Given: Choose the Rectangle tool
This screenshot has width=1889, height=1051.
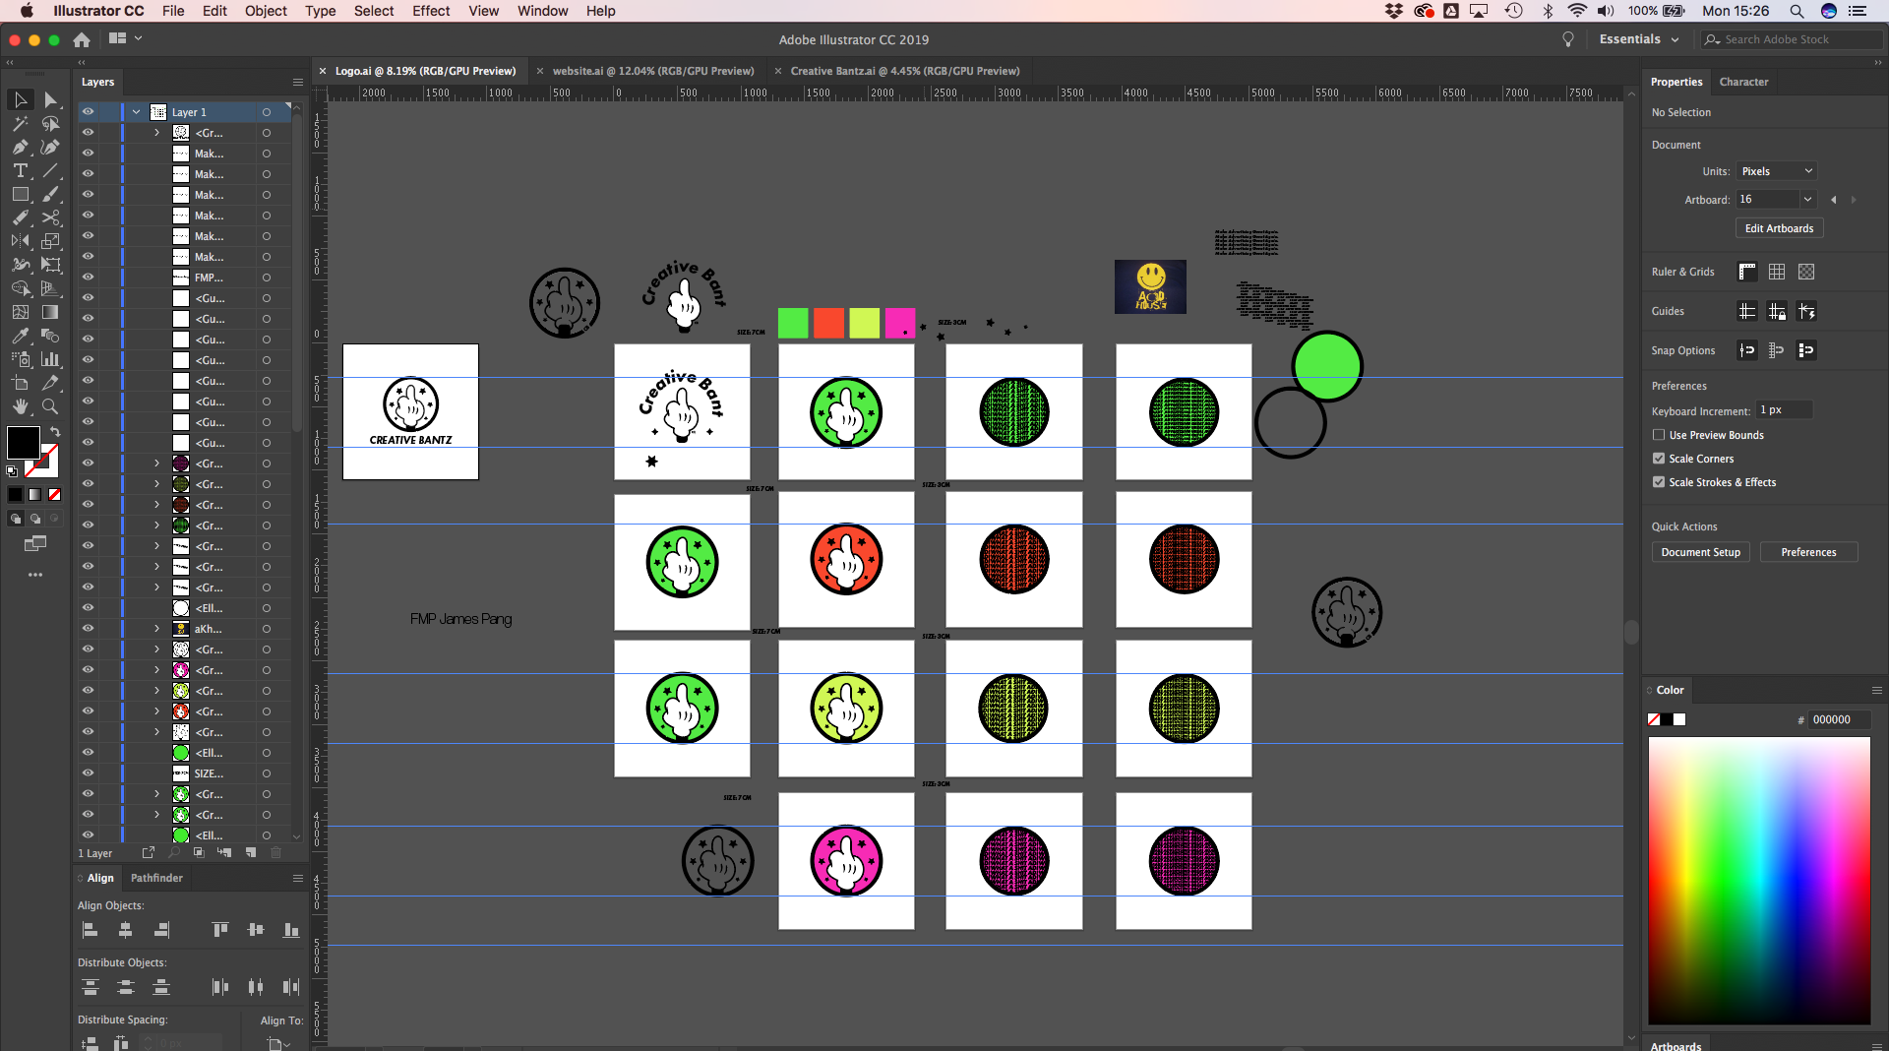Looking at the screenshot, I should point(20,195).
